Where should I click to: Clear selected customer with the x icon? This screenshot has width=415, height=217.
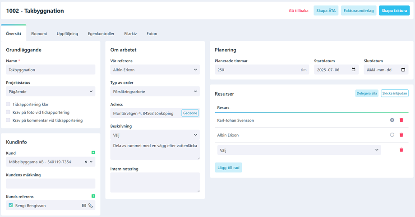tap(86, 162)
